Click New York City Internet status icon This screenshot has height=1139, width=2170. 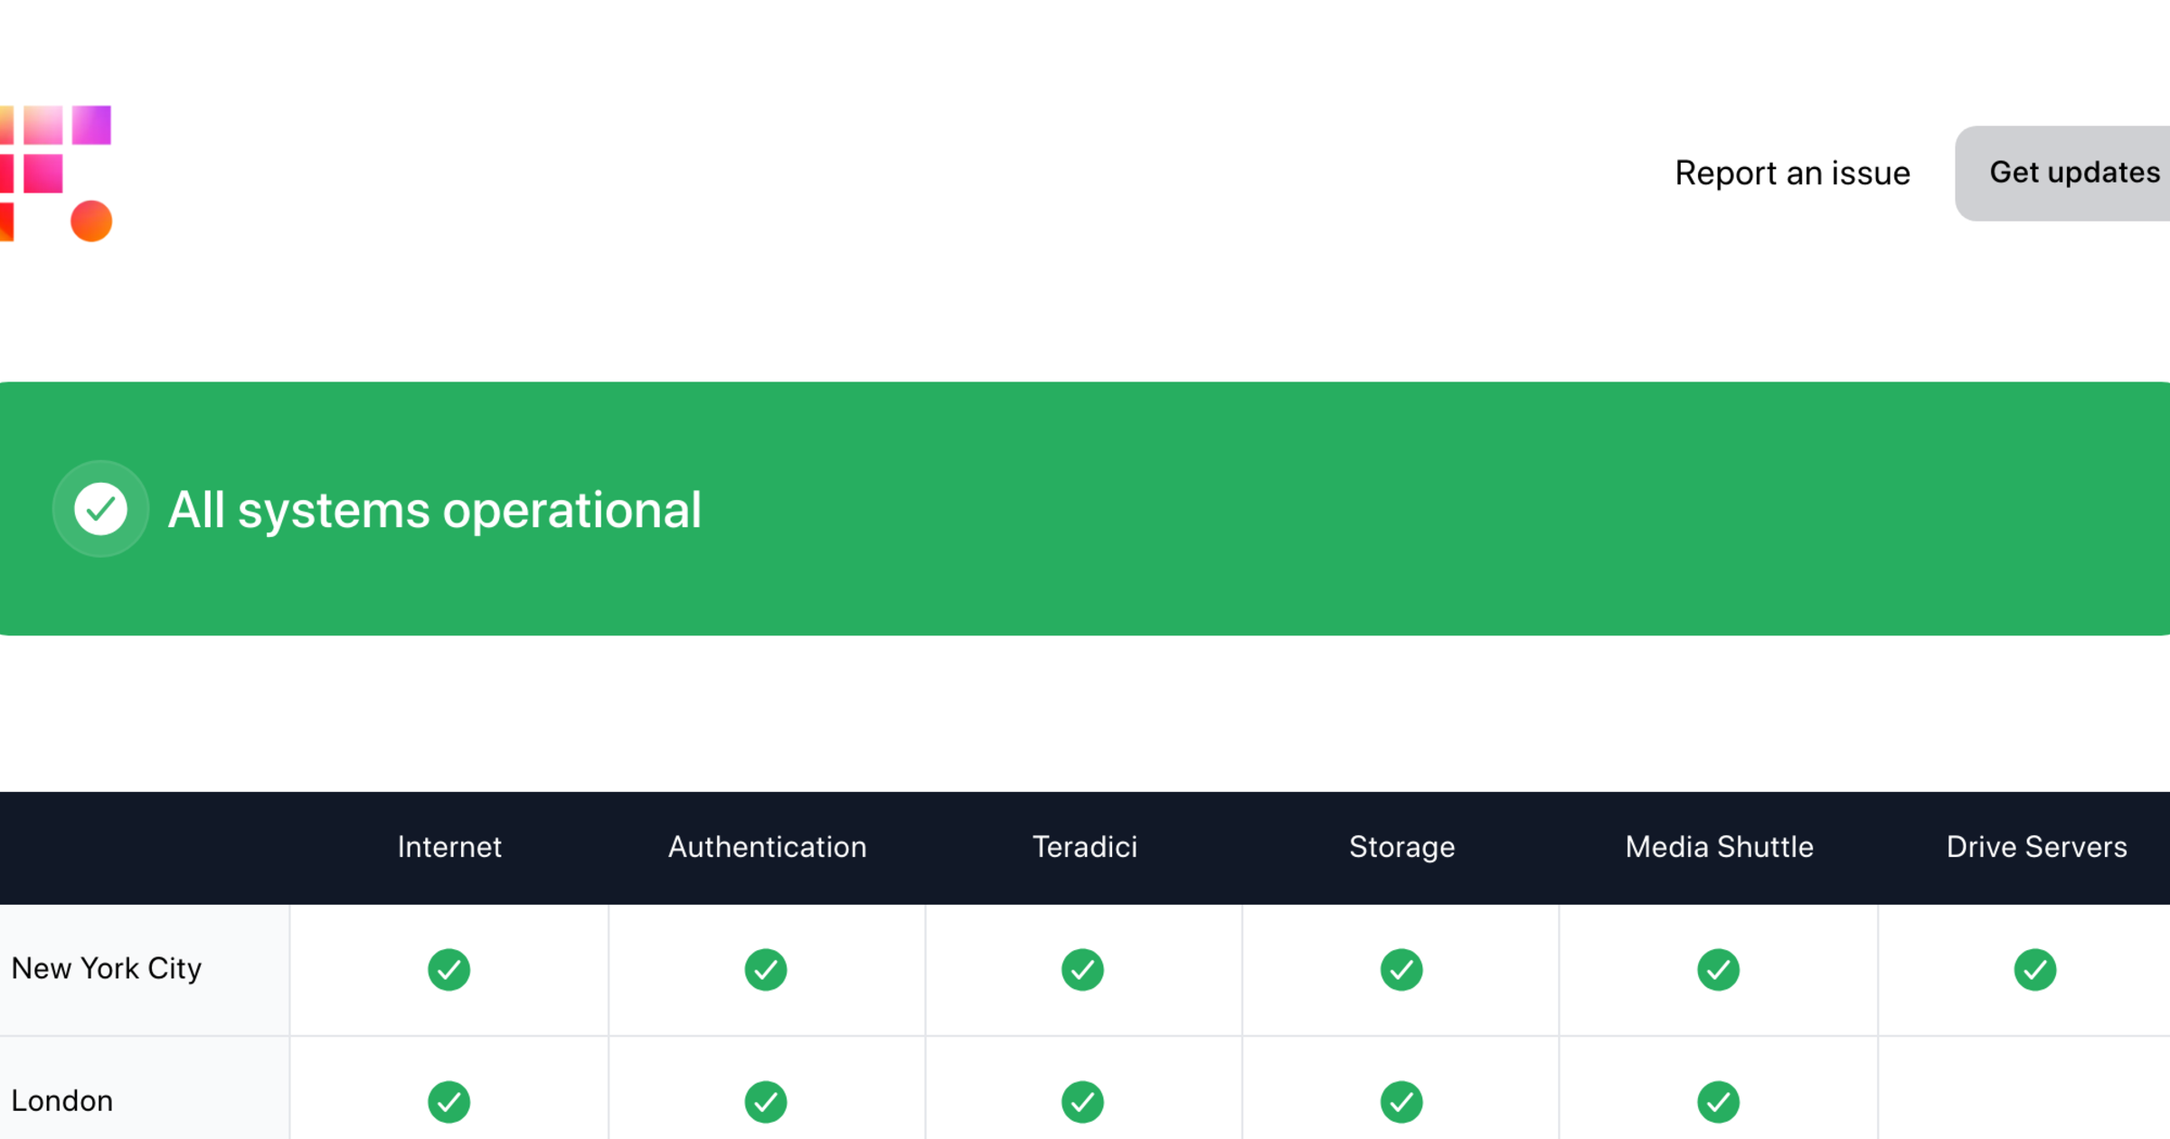pos(449,970)
